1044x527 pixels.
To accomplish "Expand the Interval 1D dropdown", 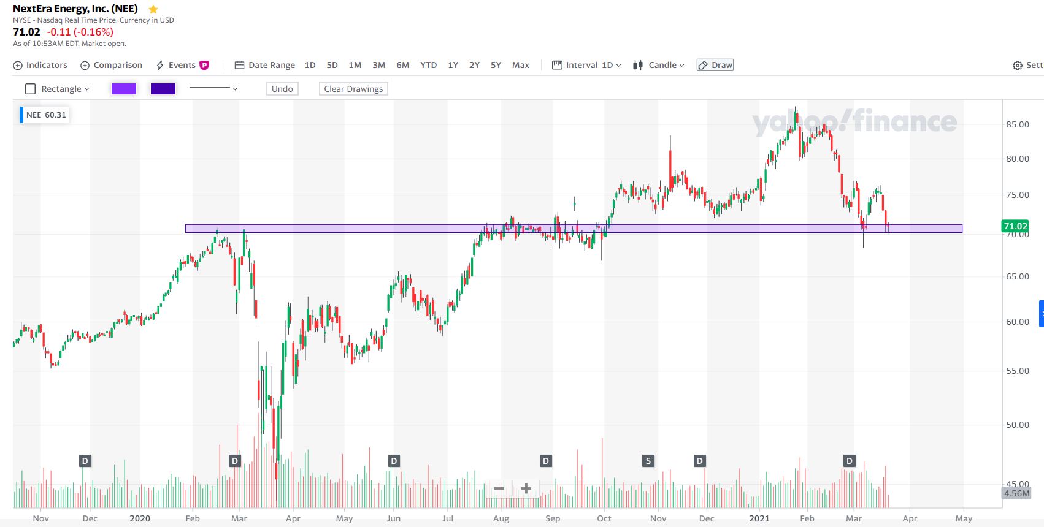I will (587, 65).
